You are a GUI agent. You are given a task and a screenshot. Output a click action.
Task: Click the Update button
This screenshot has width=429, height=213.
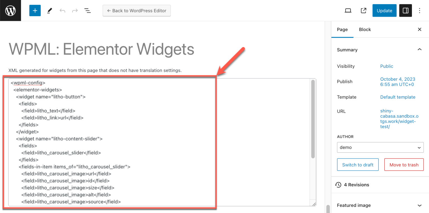pyautogui.click(x=384, y=10)
